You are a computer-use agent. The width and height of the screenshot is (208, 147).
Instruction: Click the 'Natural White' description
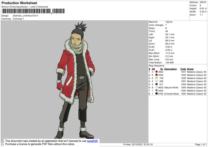click(x=171, y=88)
